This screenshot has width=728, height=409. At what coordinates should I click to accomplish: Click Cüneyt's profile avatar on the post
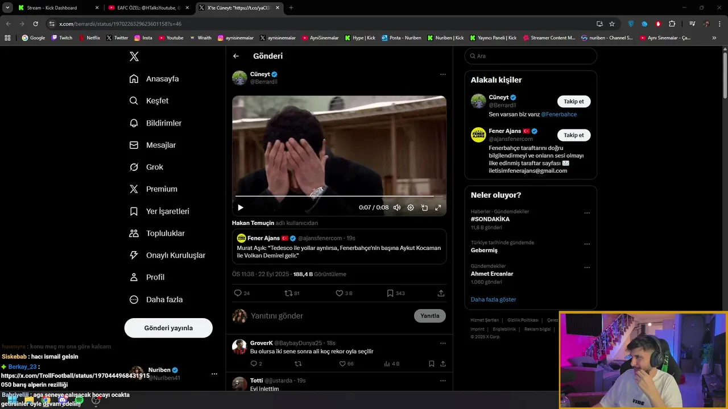[x=239, y=78]
